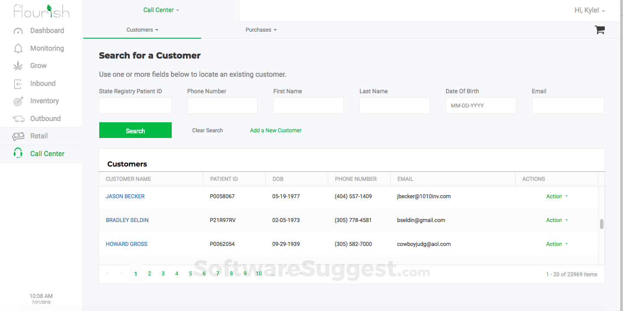Expand the Call Center top dropdown

tap(161, 10)
